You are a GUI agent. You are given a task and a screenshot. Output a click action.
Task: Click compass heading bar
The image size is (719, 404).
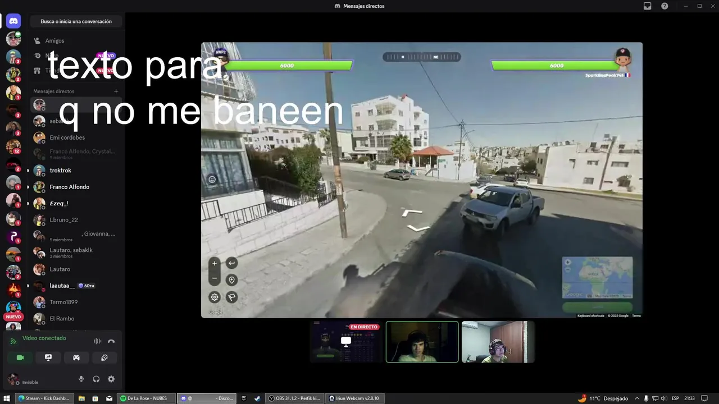coord(422,57)
